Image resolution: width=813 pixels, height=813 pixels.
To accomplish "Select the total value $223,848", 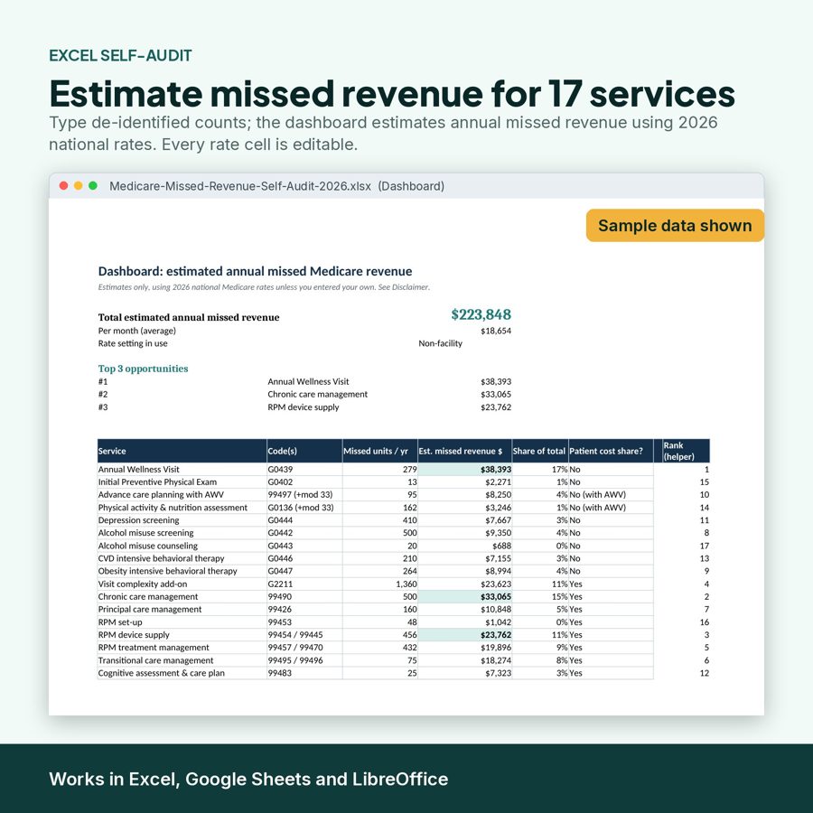I will (481, 314).
